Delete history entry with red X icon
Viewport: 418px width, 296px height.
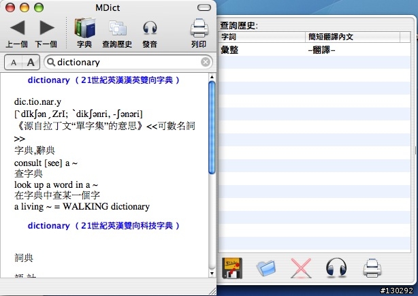301,268
